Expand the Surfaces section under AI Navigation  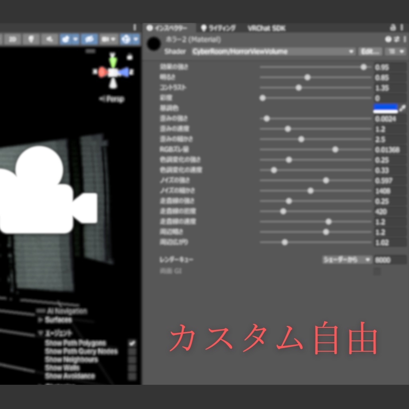40,320
